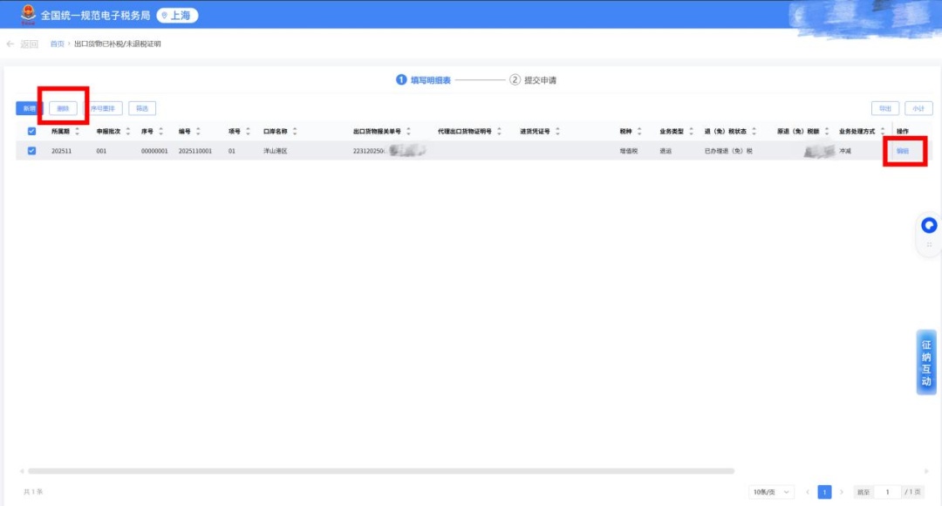
Task: Click the 上海 location pin selector
Action: [x=177, y=15]
